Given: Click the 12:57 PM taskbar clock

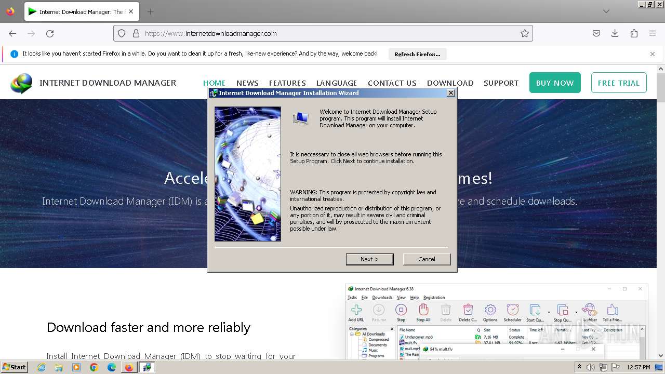Looking at the screenshot, I should (x=639, y=367).
